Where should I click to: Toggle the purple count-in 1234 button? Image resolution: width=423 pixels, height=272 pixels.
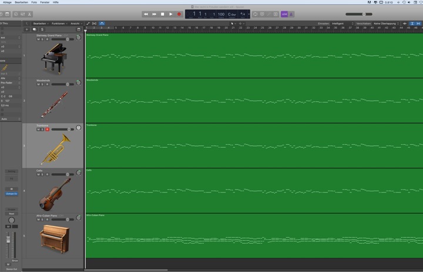click(x=284, y=14)
